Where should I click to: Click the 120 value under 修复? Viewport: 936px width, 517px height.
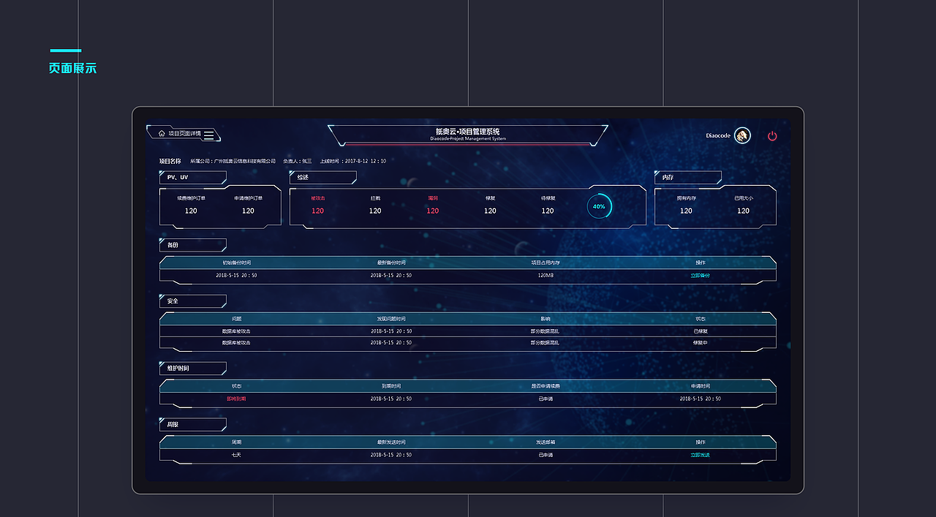490,211
